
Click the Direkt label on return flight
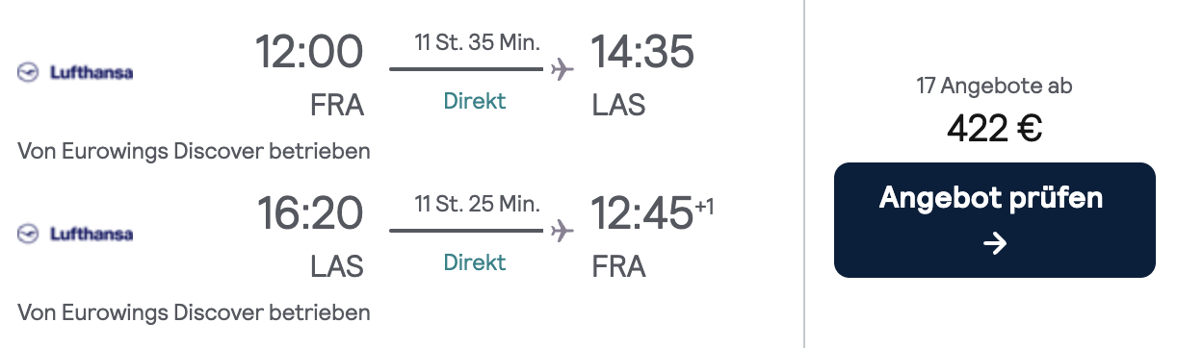click(475, 261)
